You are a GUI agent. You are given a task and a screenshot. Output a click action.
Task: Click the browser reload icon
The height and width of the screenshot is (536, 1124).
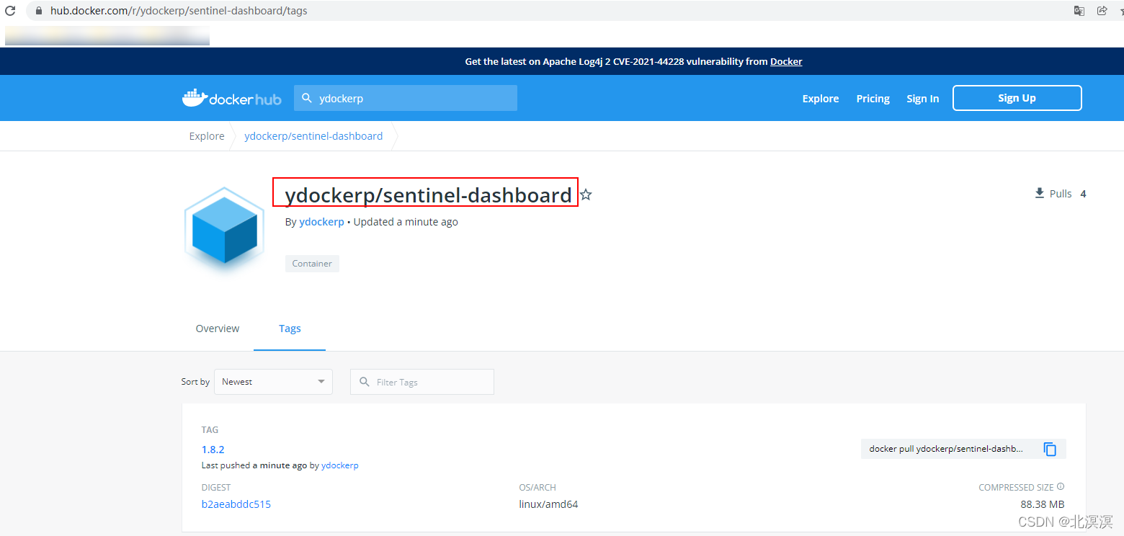(x=10, y=11)
